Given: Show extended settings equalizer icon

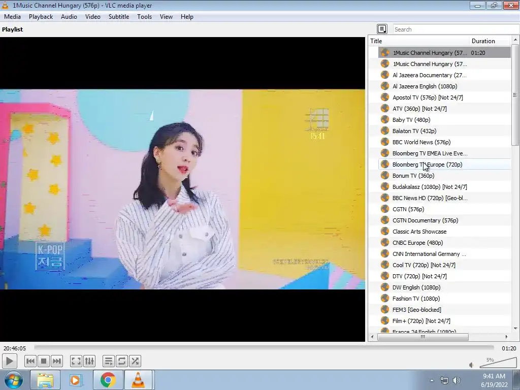Looking at the screenshot, I should point(89,361).
